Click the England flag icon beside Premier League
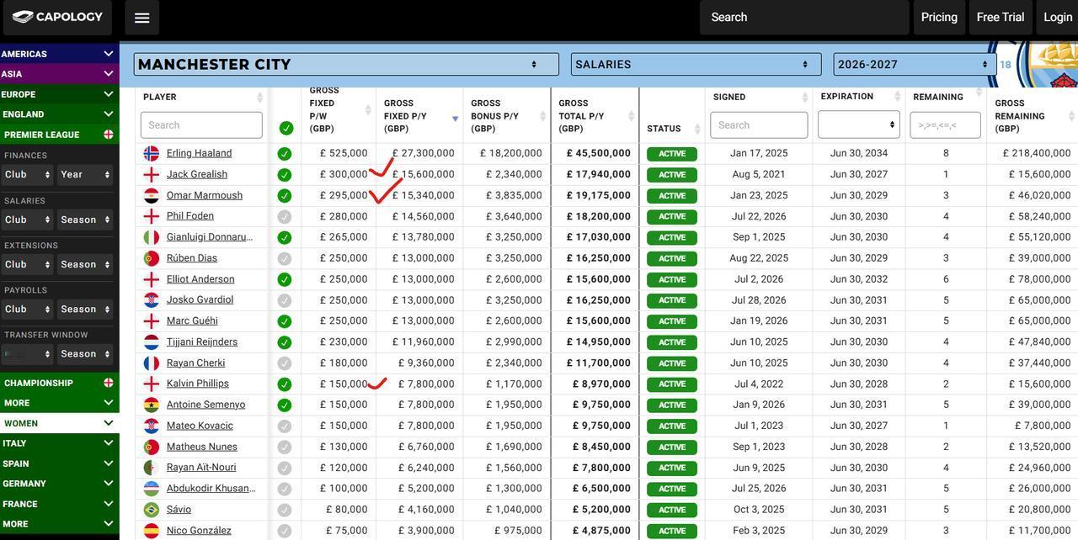The height and width of the screenshot is (540, 1078). 108,135
